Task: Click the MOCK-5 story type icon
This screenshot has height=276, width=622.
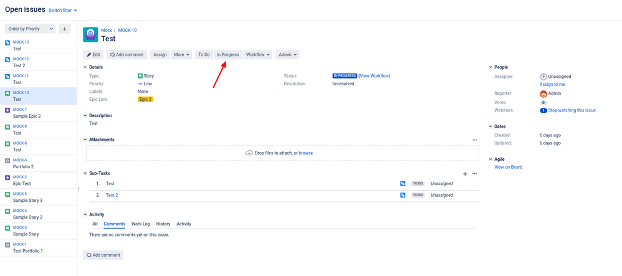Action: click(x=7, y=195)
